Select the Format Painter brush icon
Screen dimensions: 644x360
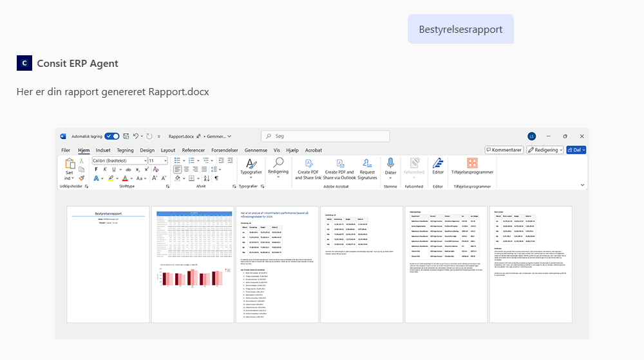click(x=81, y=178)
